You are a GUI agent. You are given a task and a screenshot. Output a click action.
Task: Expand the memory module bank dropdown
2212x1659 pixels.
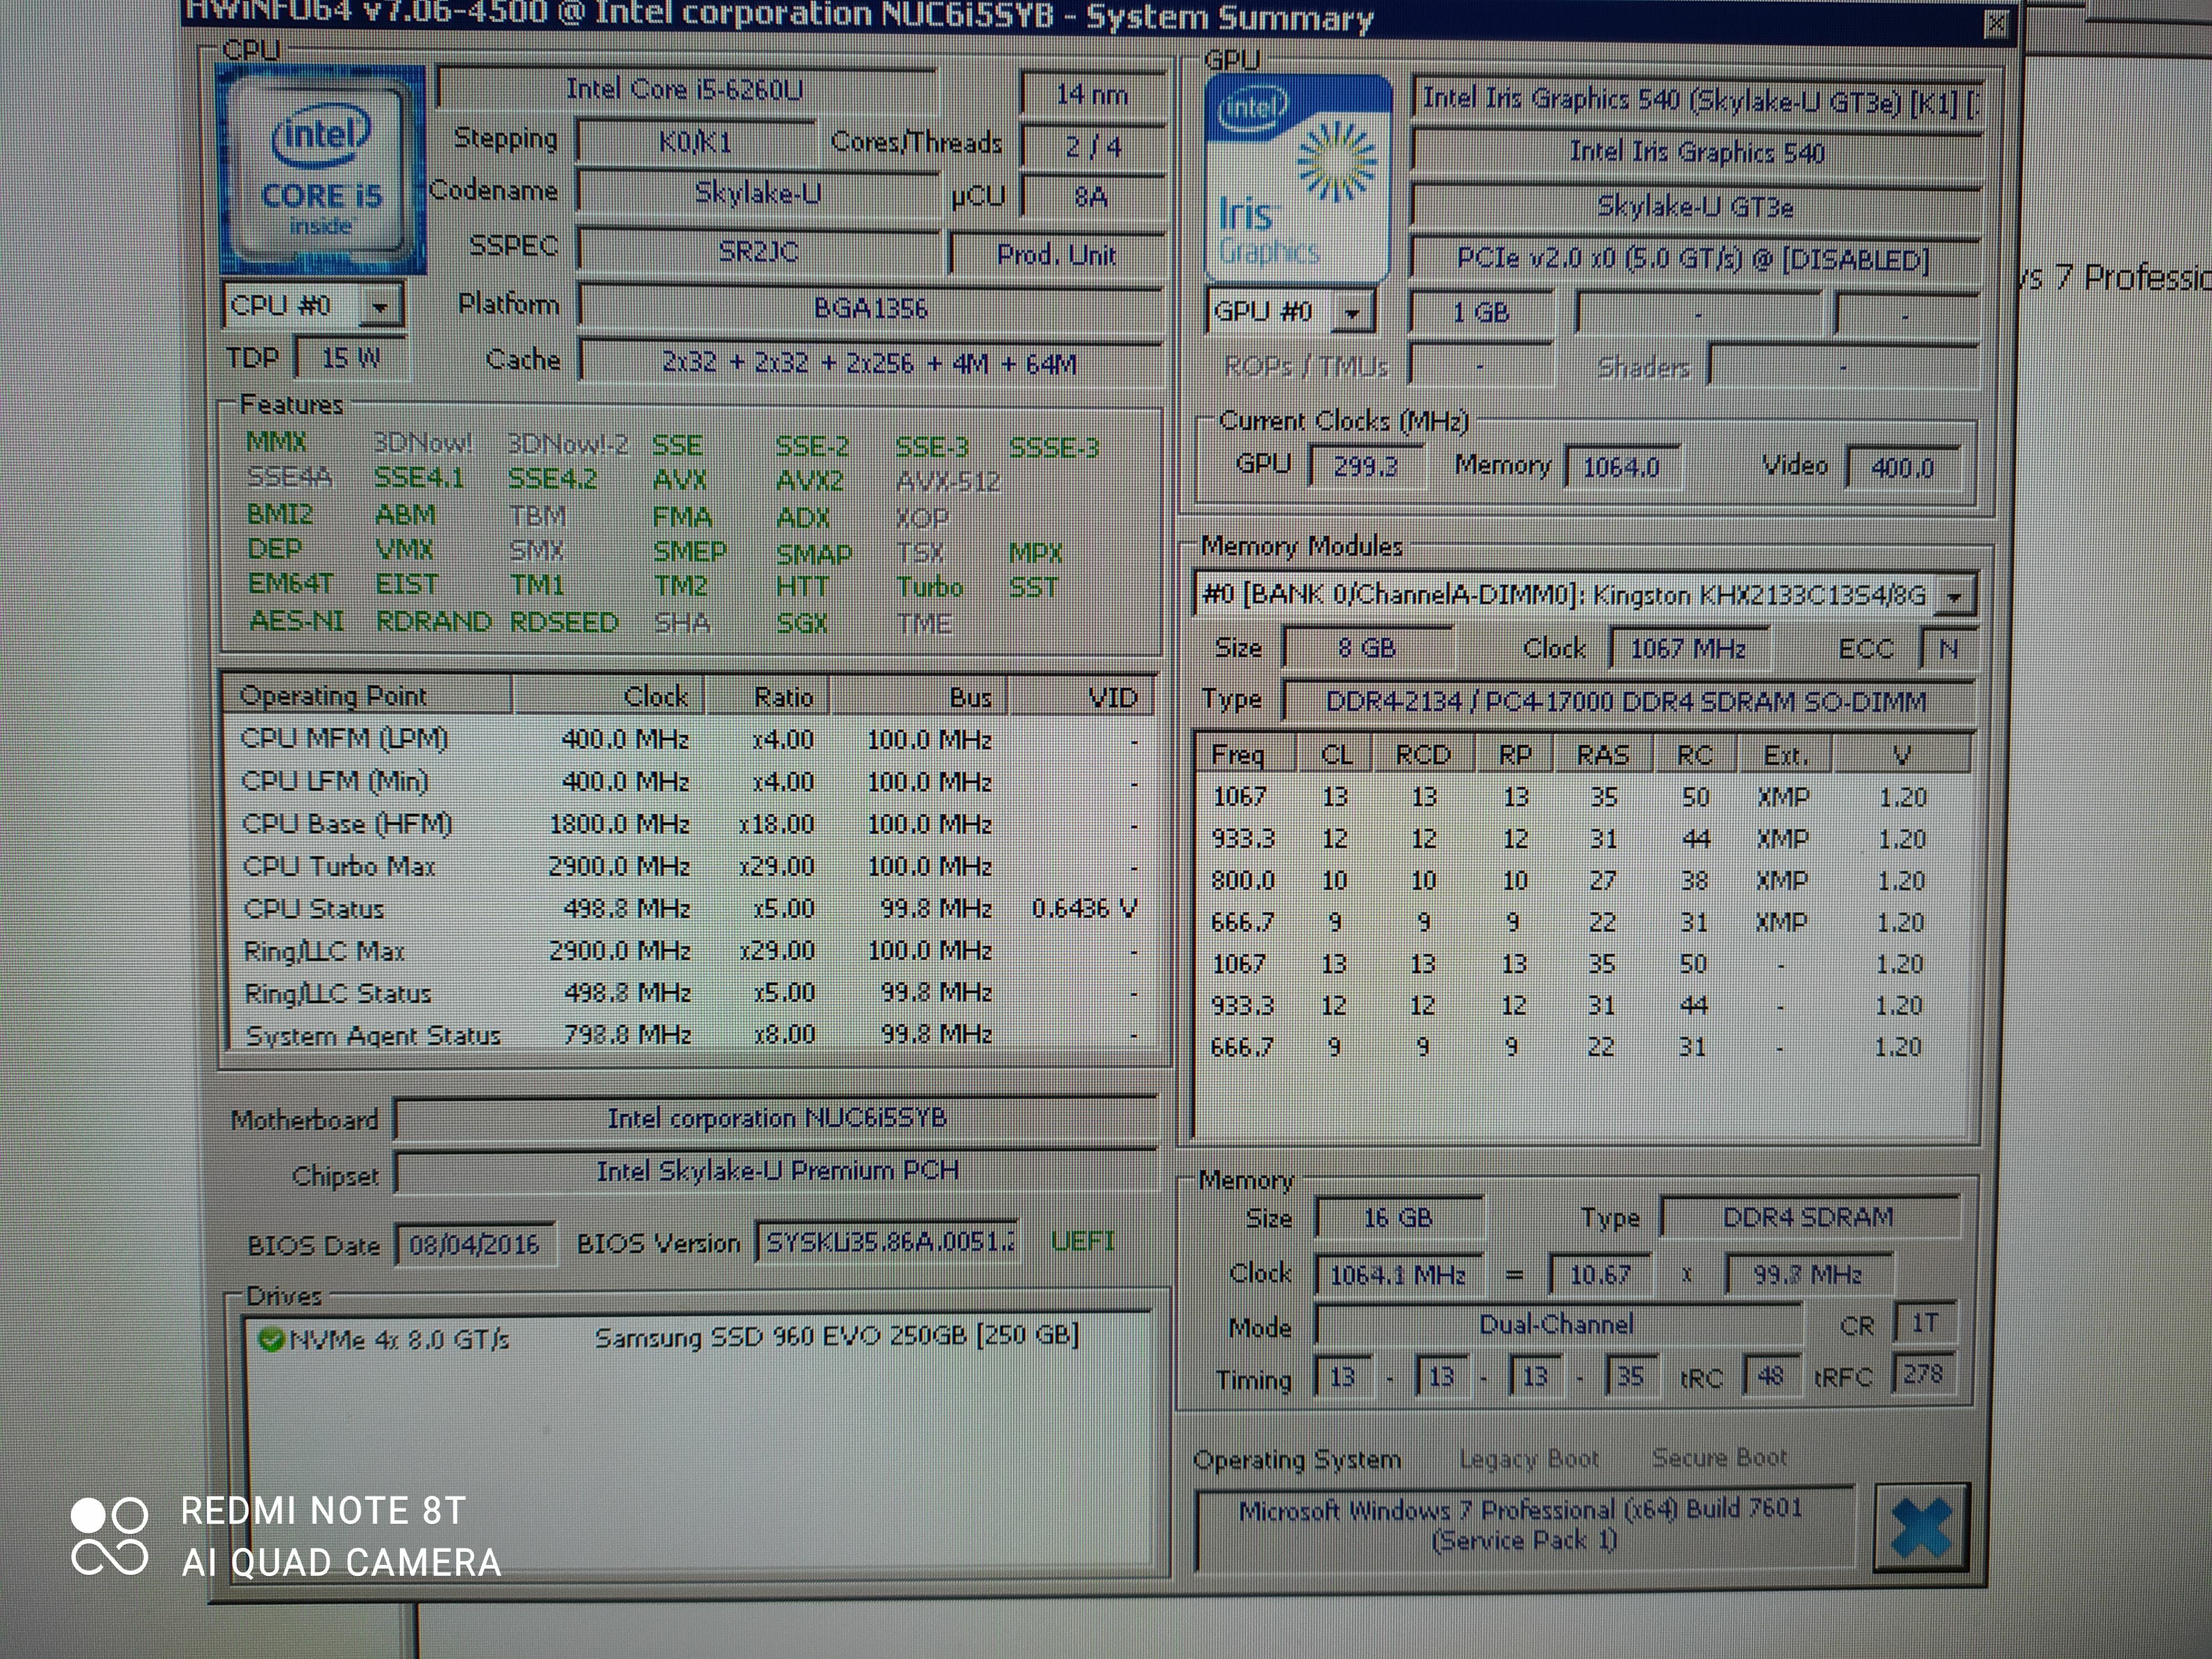1954,597
